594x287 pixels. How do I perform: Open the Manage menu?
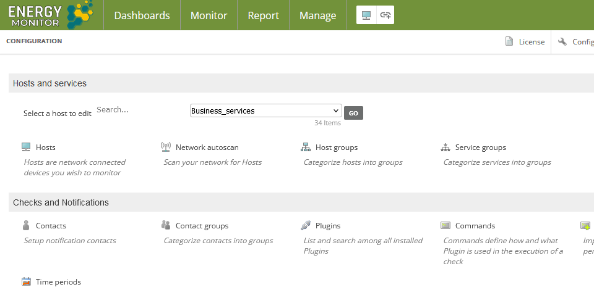tap(317, 15)
